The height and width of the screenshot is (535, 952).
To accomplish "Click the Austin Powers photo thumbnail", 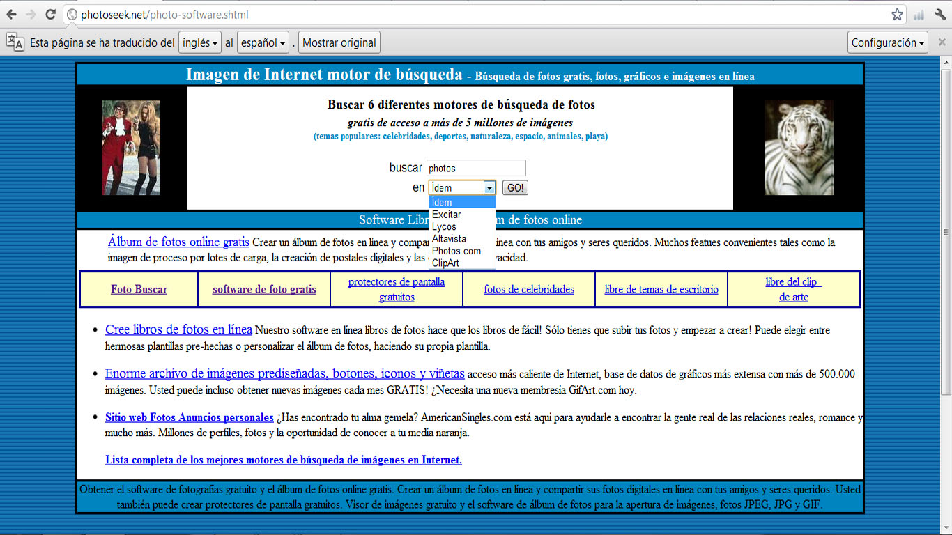I will click(131, 148).
